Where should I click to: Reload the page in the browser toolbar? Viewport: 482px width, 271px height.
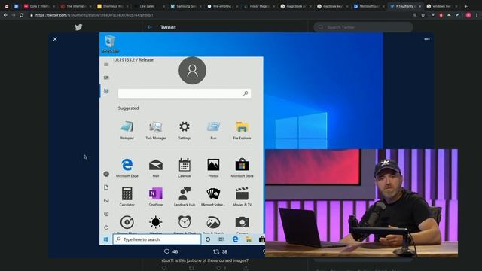coord(22,15)
